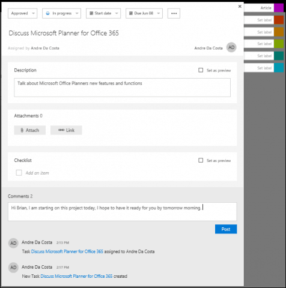Open the Start date picker dropdown
Screen dimensions: 286x288
click(x=103, y=13)
